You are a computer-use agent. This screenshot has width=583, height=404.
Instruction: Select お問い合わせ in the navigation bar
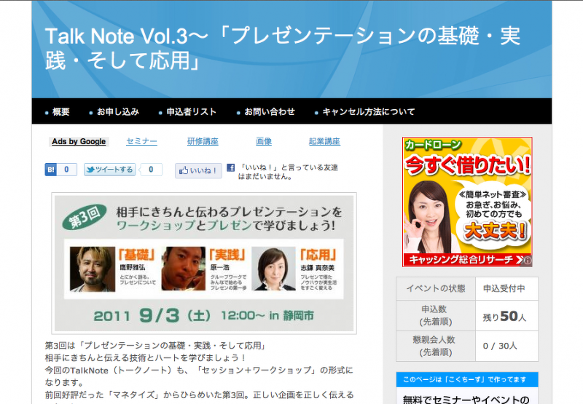coord(270,112)
